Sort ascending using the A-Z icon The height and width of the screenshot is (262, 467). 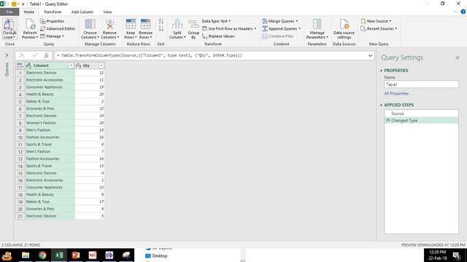(x=161, y=21)
